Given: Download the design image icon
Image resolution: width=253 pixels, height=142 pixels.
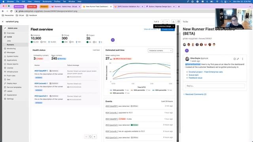Looking at the screenshot, I should [173, 22].
